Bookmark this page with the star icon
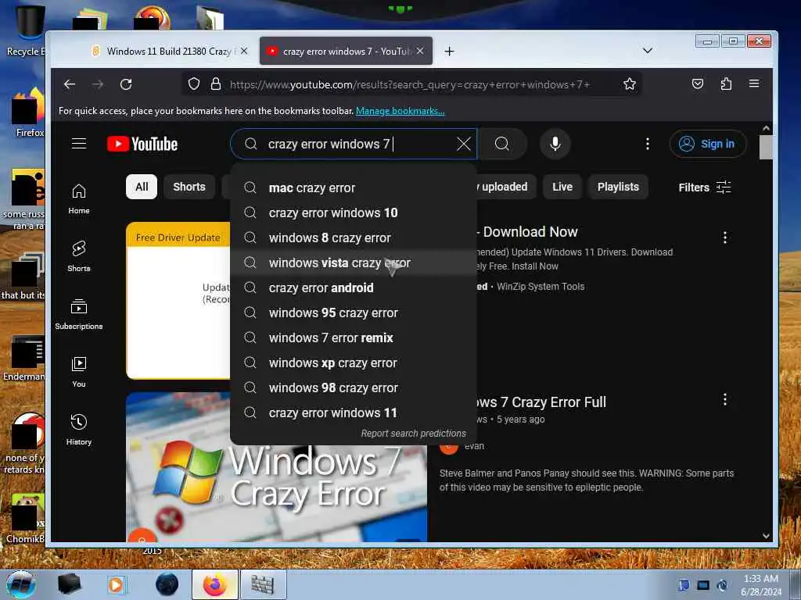 point(630,84)
